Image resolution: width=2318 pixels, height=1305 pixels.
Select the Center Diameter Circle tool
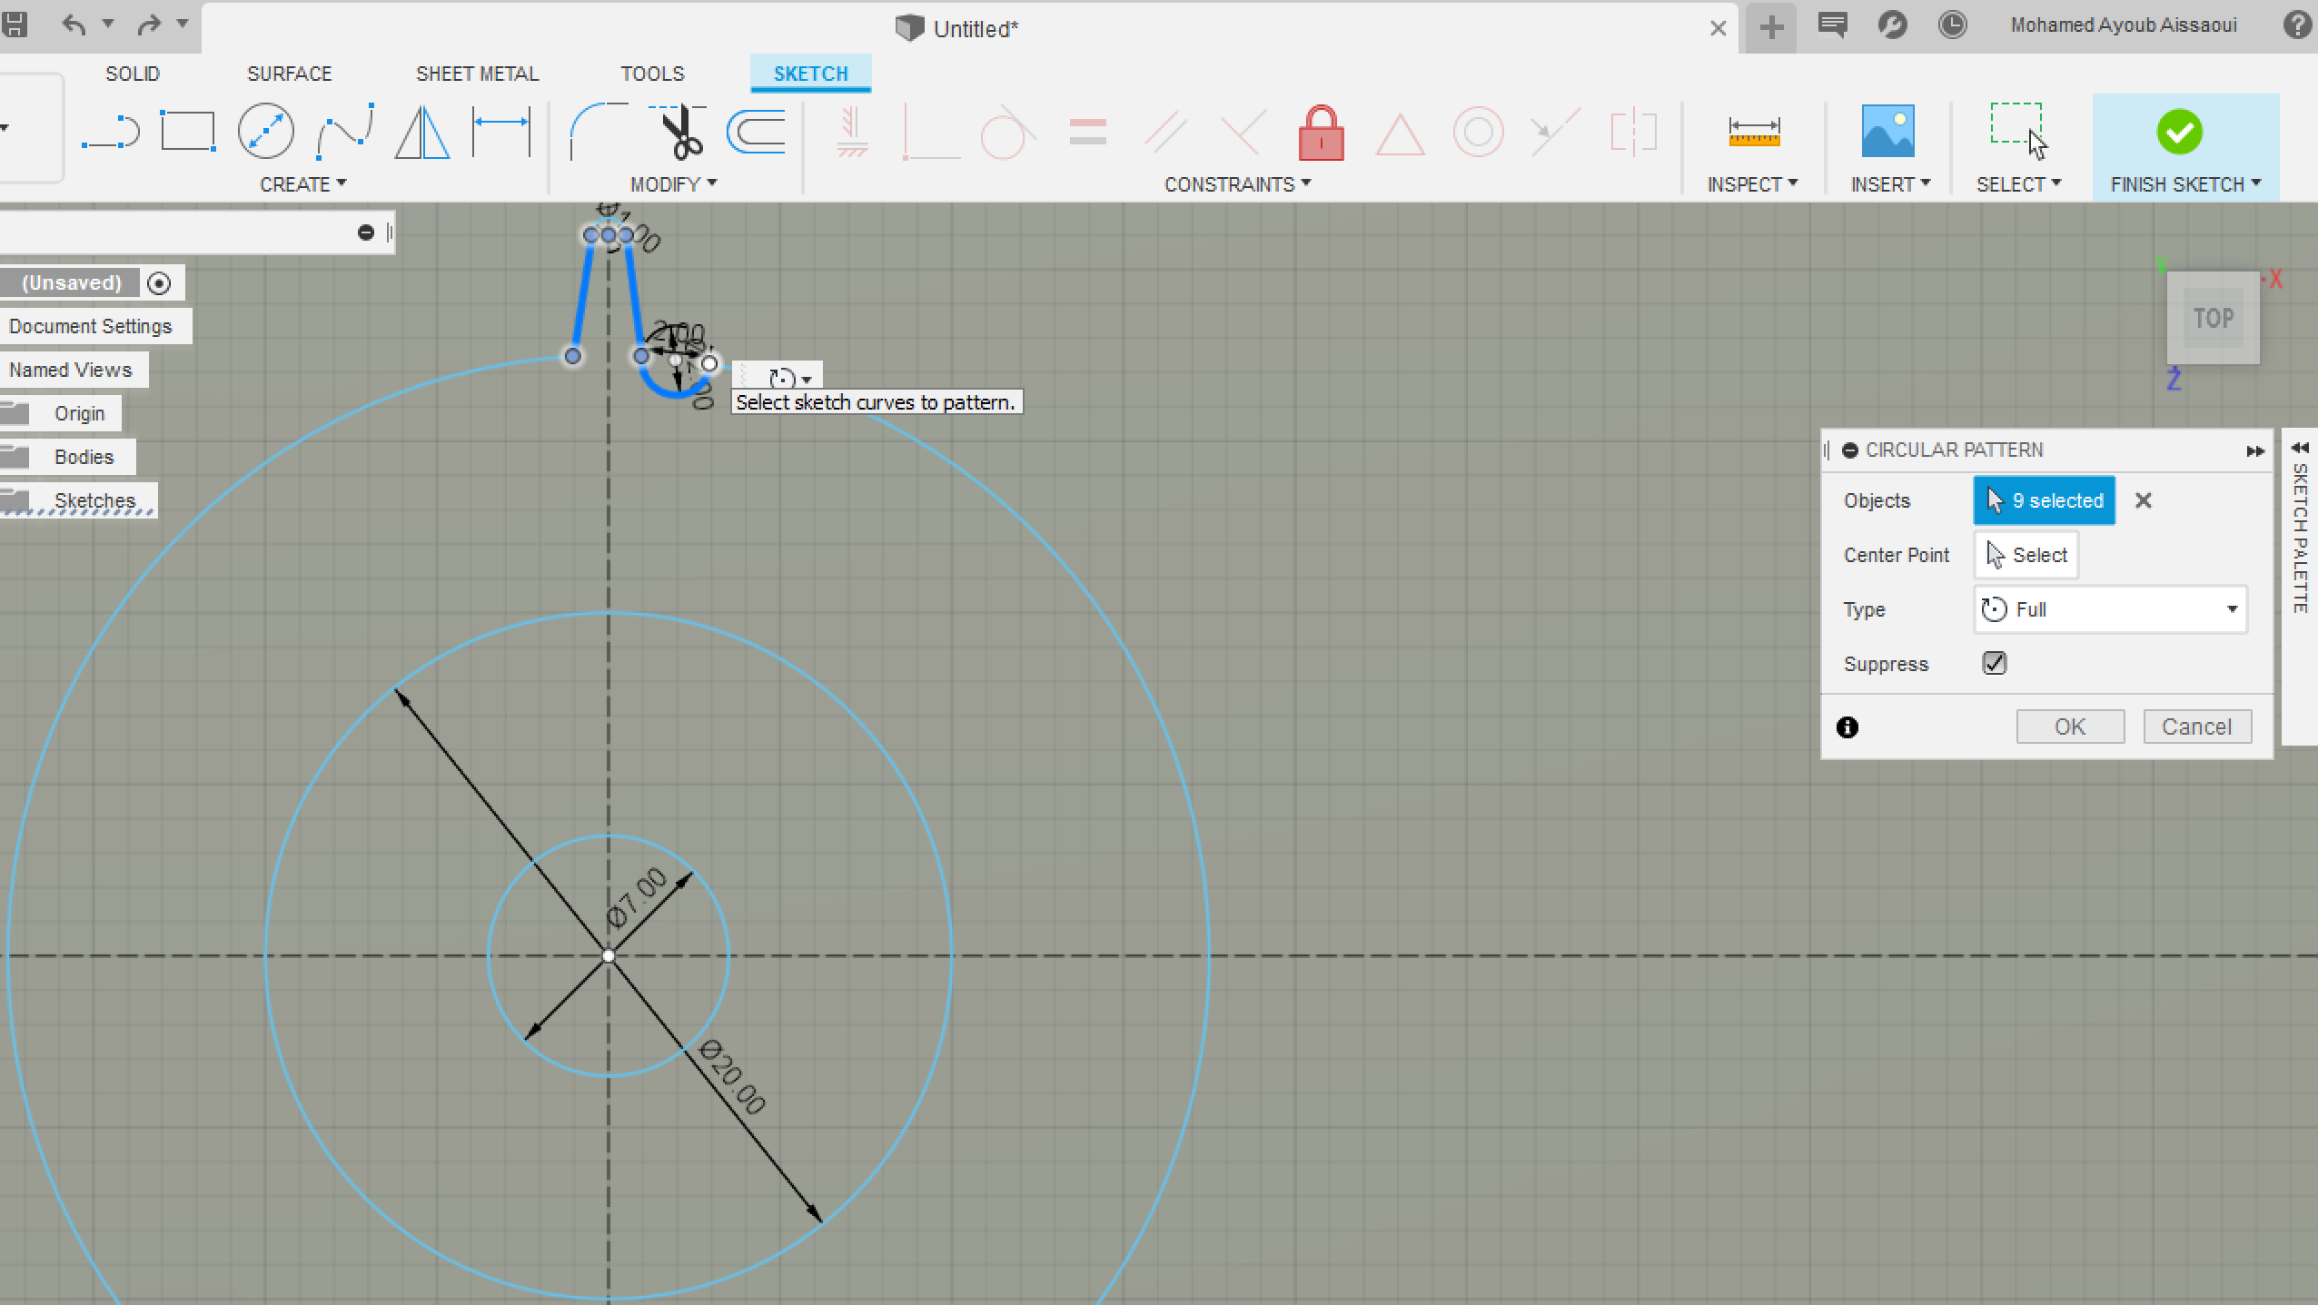[265, 133]
